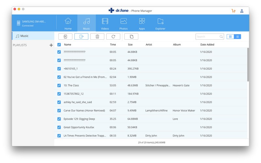The image size is (261, 163).
Task: Uncheck Episode 129: Digging Deep
Action: (x=59, y=119)
